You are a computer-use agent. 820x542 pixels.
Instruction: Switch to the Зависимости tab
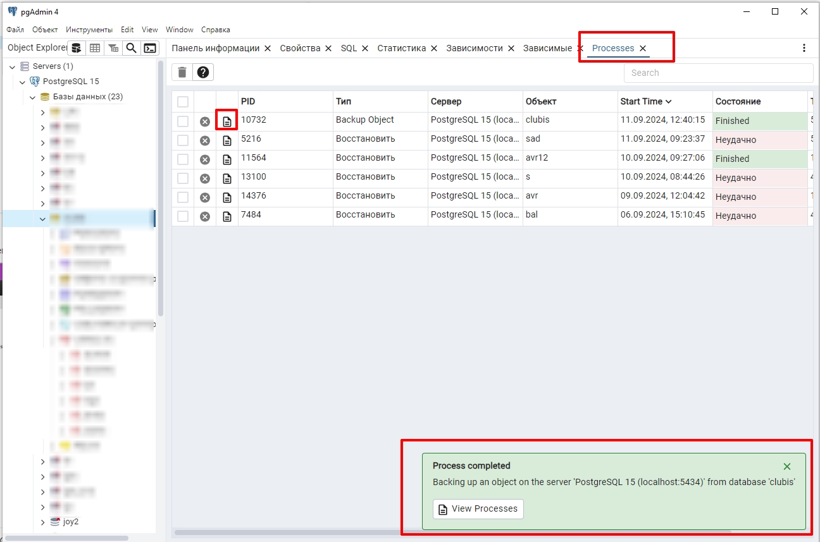(x=475, y=48)
